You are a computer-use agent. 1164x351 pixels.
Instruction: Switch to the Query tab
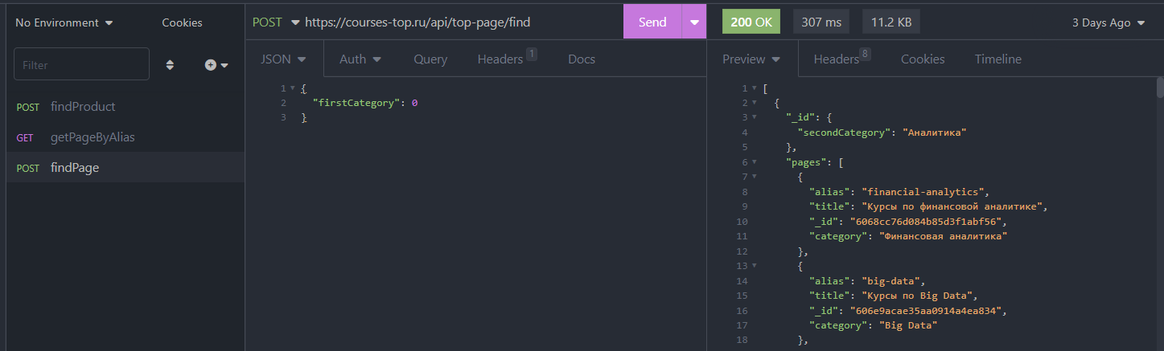tap(430, 59)
